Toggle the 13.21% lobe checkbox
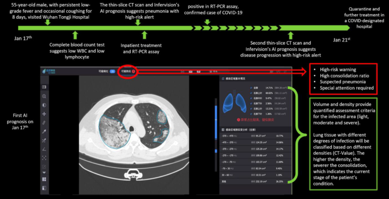389x199 pixels. pyautogui.click(x=252, y=109)
